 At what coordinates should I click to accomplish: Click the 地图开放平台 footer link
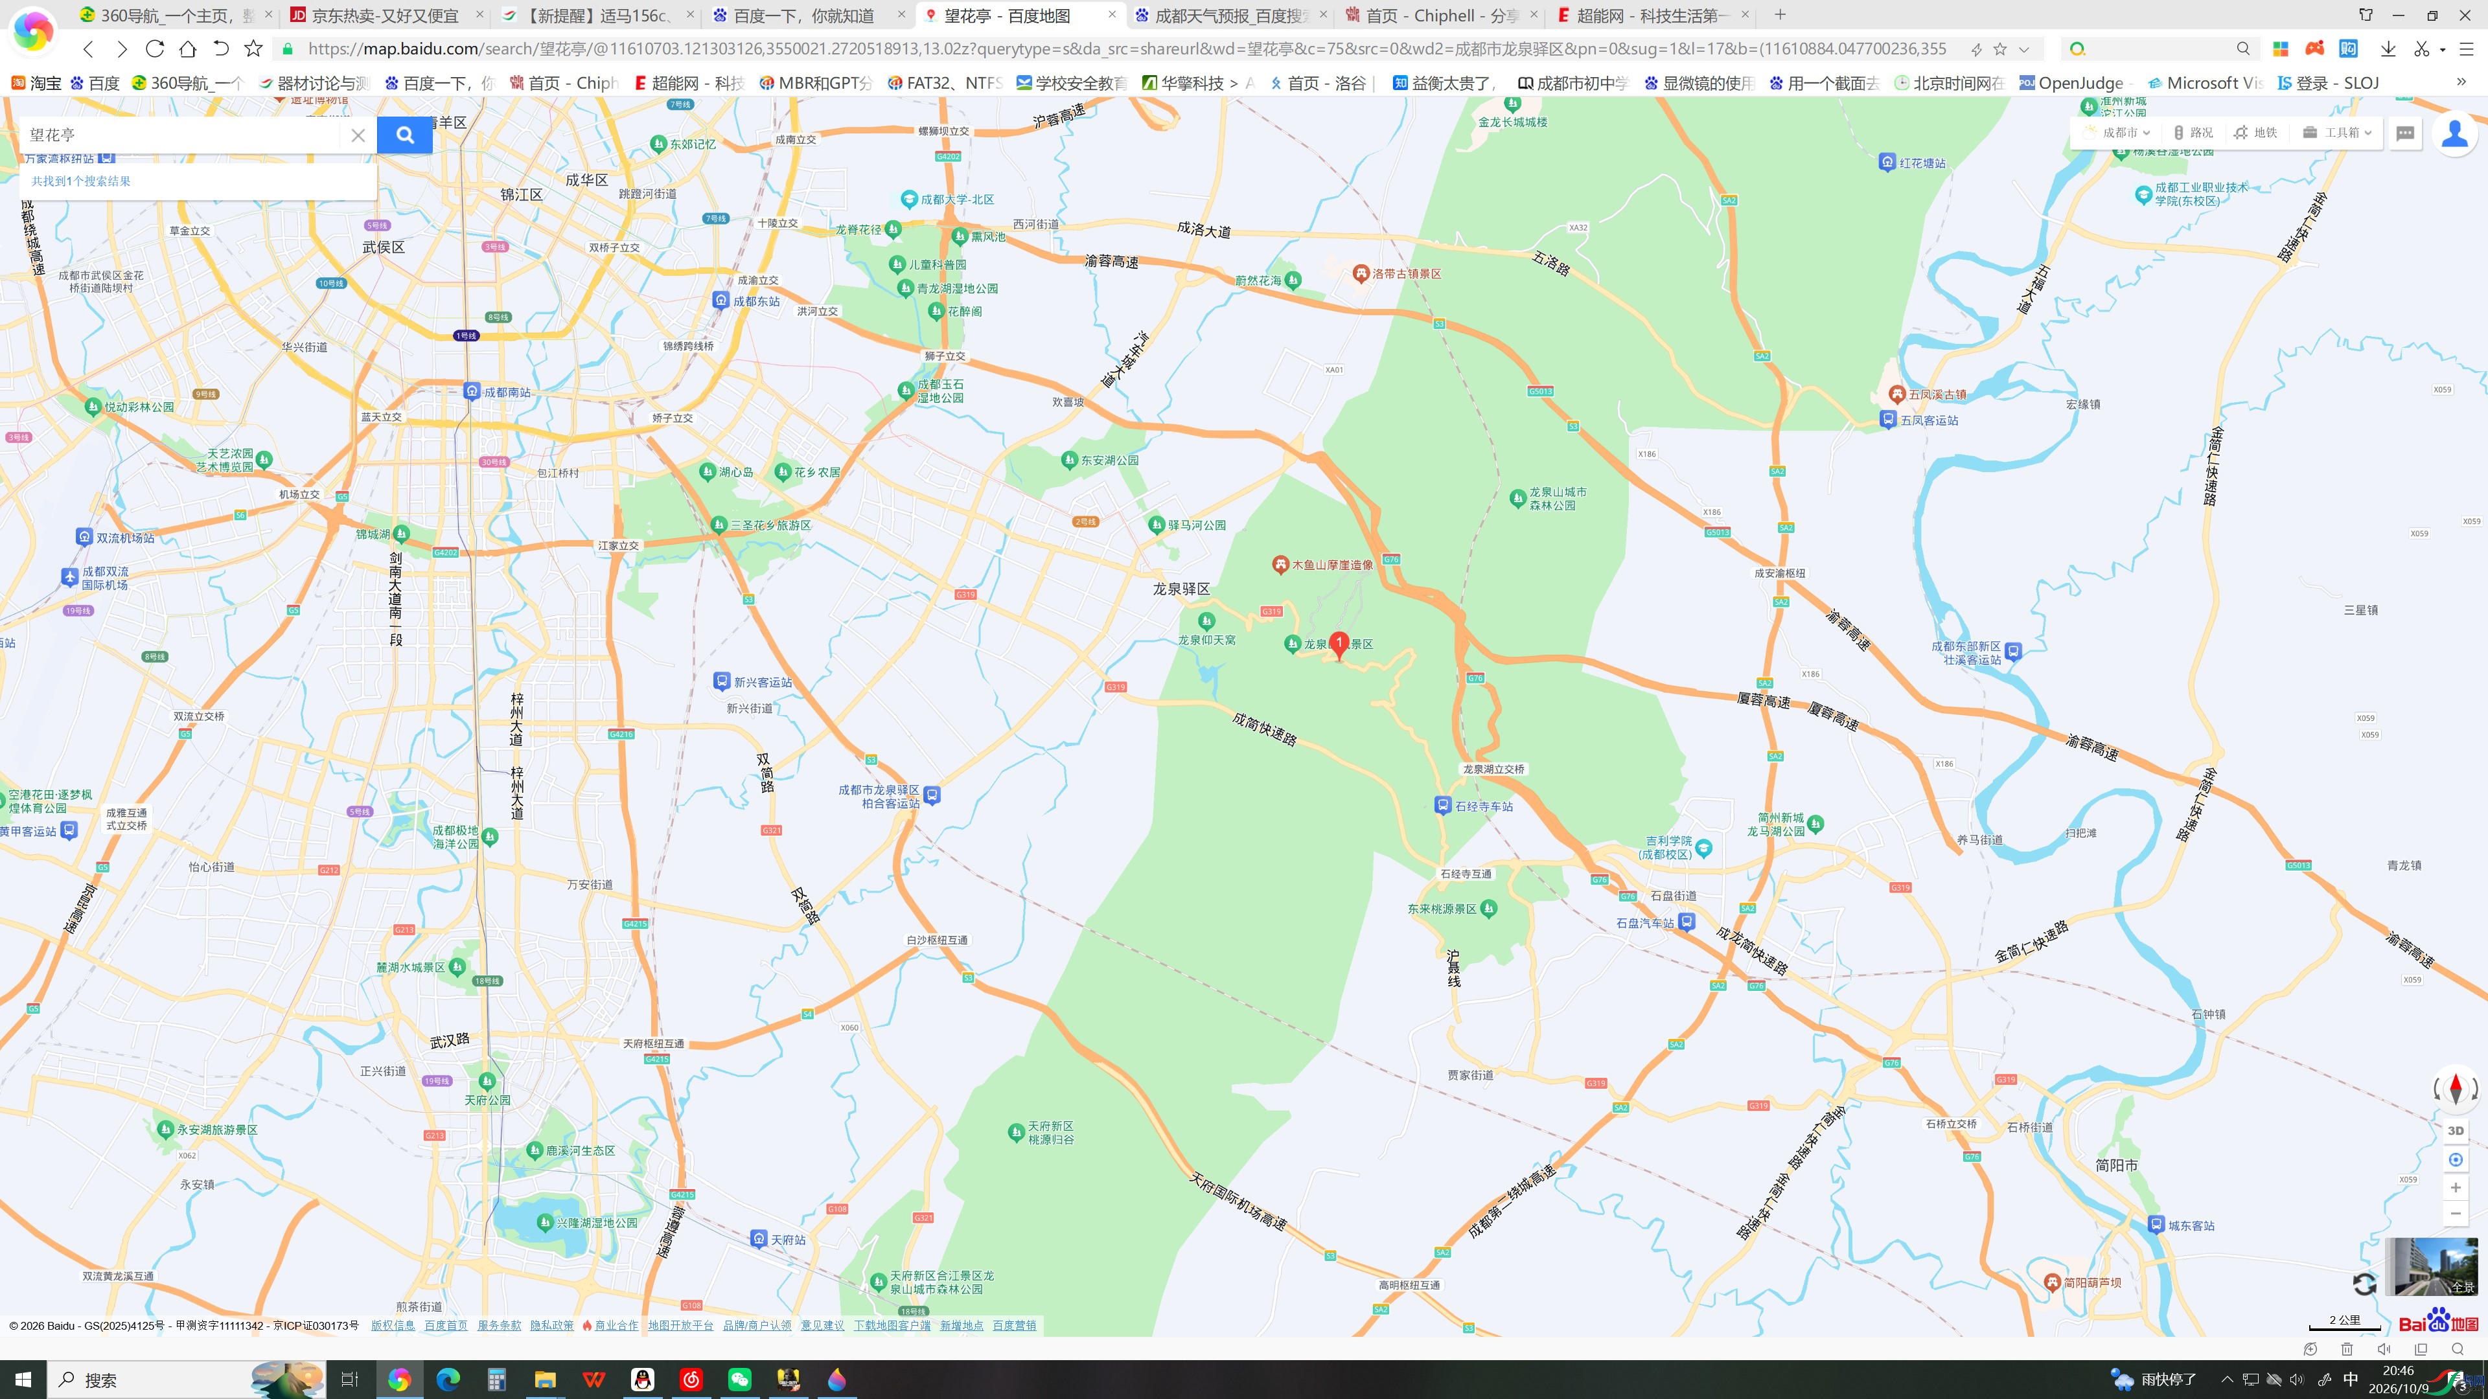[x=680, y=1326]
